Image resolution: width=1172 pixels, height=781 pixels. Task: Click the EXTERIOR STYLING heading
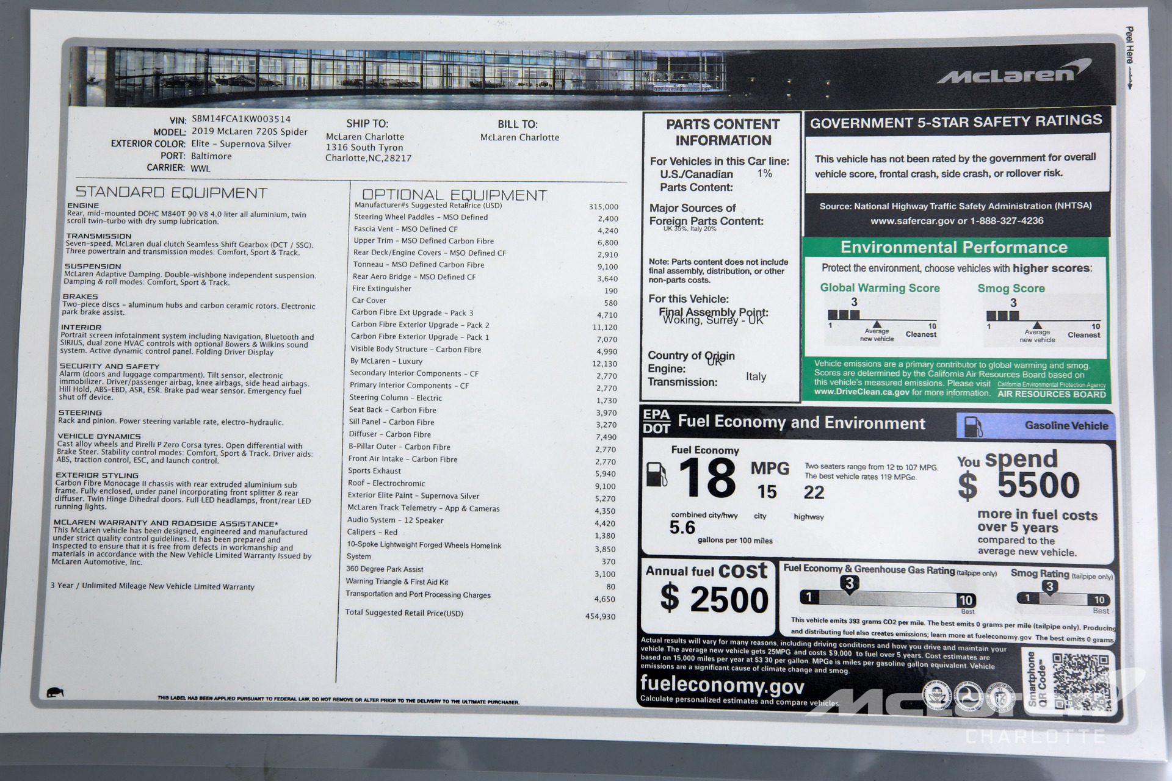(97, 475)
